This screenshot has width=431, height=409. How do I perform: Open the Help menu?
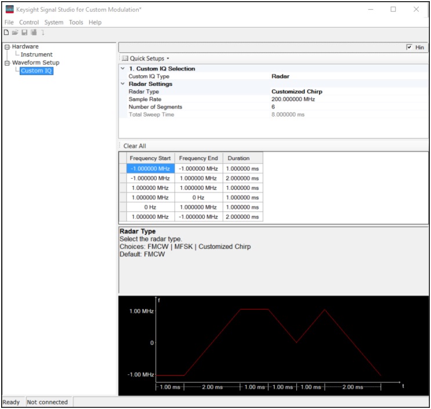click(x=95, y=22)
